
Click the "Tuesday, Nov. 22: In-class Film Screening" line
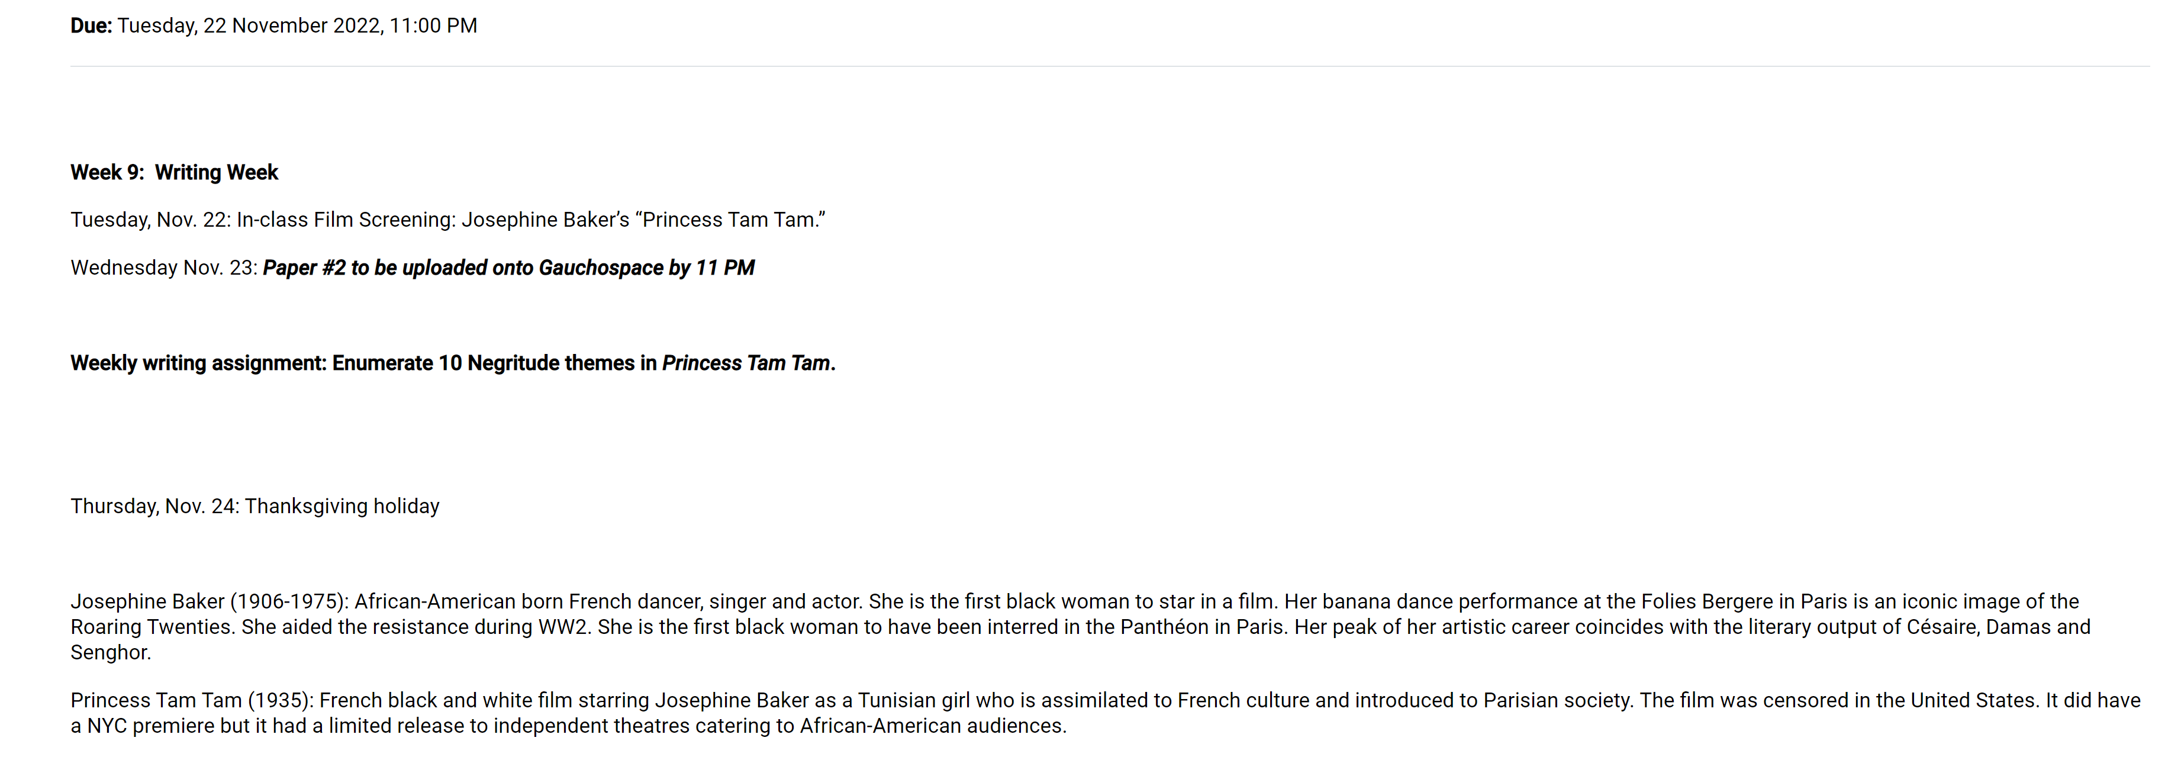[263, 220]
